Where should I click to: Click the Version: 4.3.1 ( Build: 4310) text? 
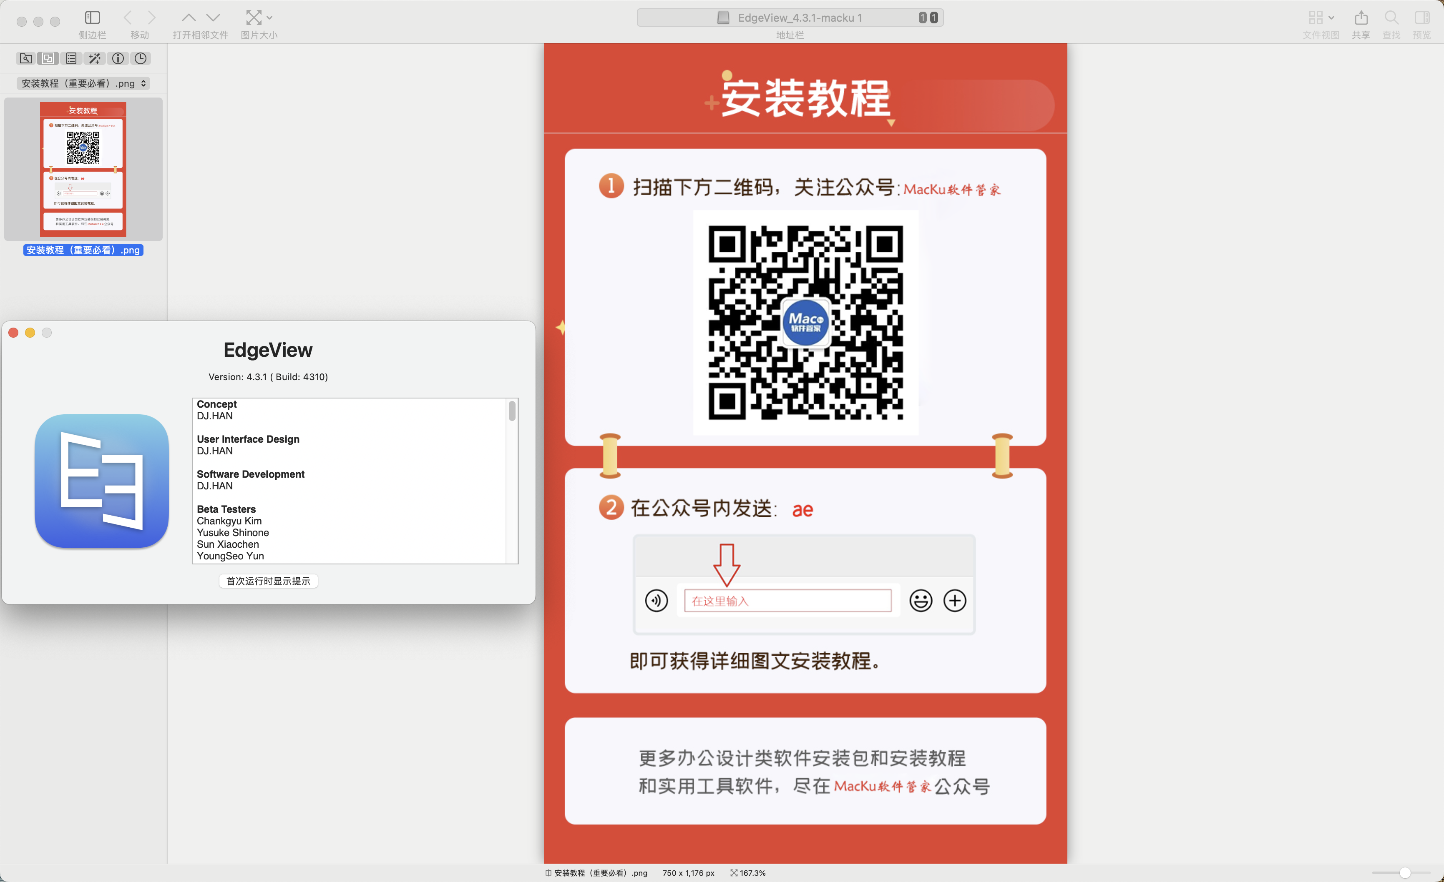coord(269,376)
